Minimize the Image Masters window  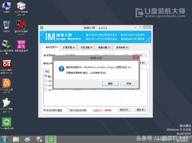(135, 27)
